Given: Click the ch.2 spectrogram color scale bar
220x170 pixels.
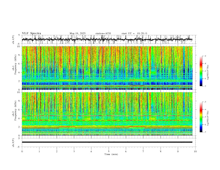Looking at the screenshot, I should [201, 117].
